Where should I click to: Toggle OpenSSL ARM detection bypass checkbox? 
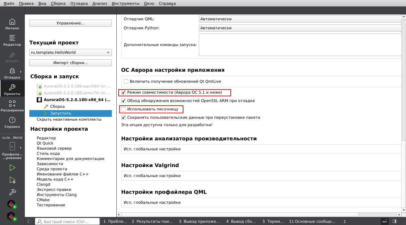point(123,101)
